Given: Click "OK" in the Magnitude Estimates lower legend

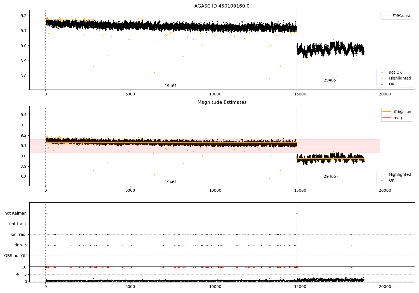Looking at the screenshot, I should 392,181.
